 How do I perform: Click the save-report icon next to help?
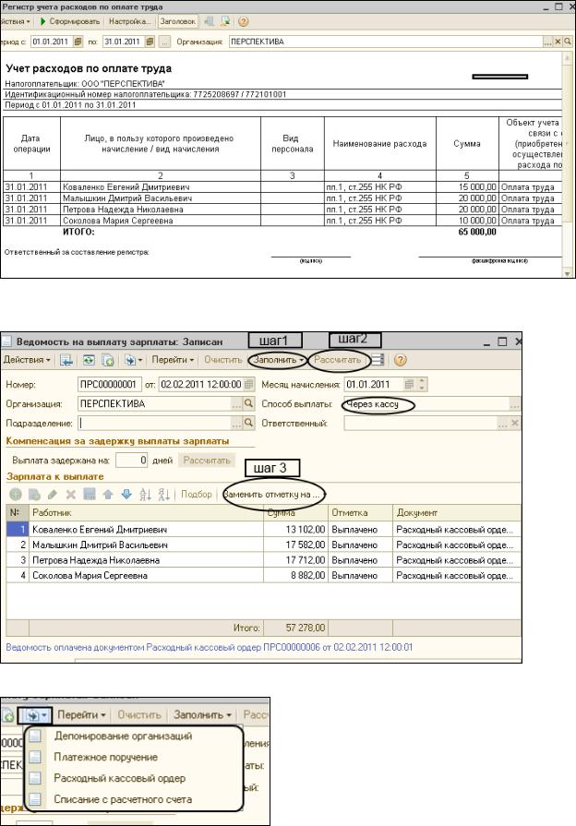[225, 21]
